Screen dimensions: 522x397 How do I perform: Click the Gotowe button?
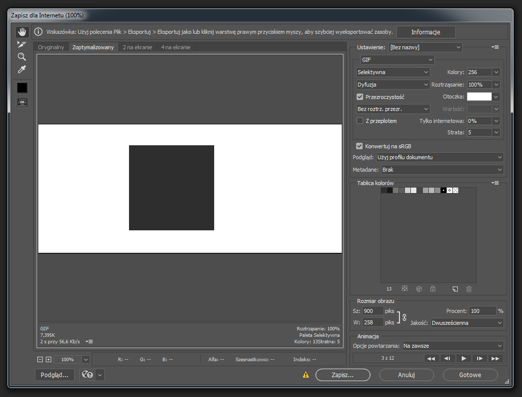tap(470, 375)
